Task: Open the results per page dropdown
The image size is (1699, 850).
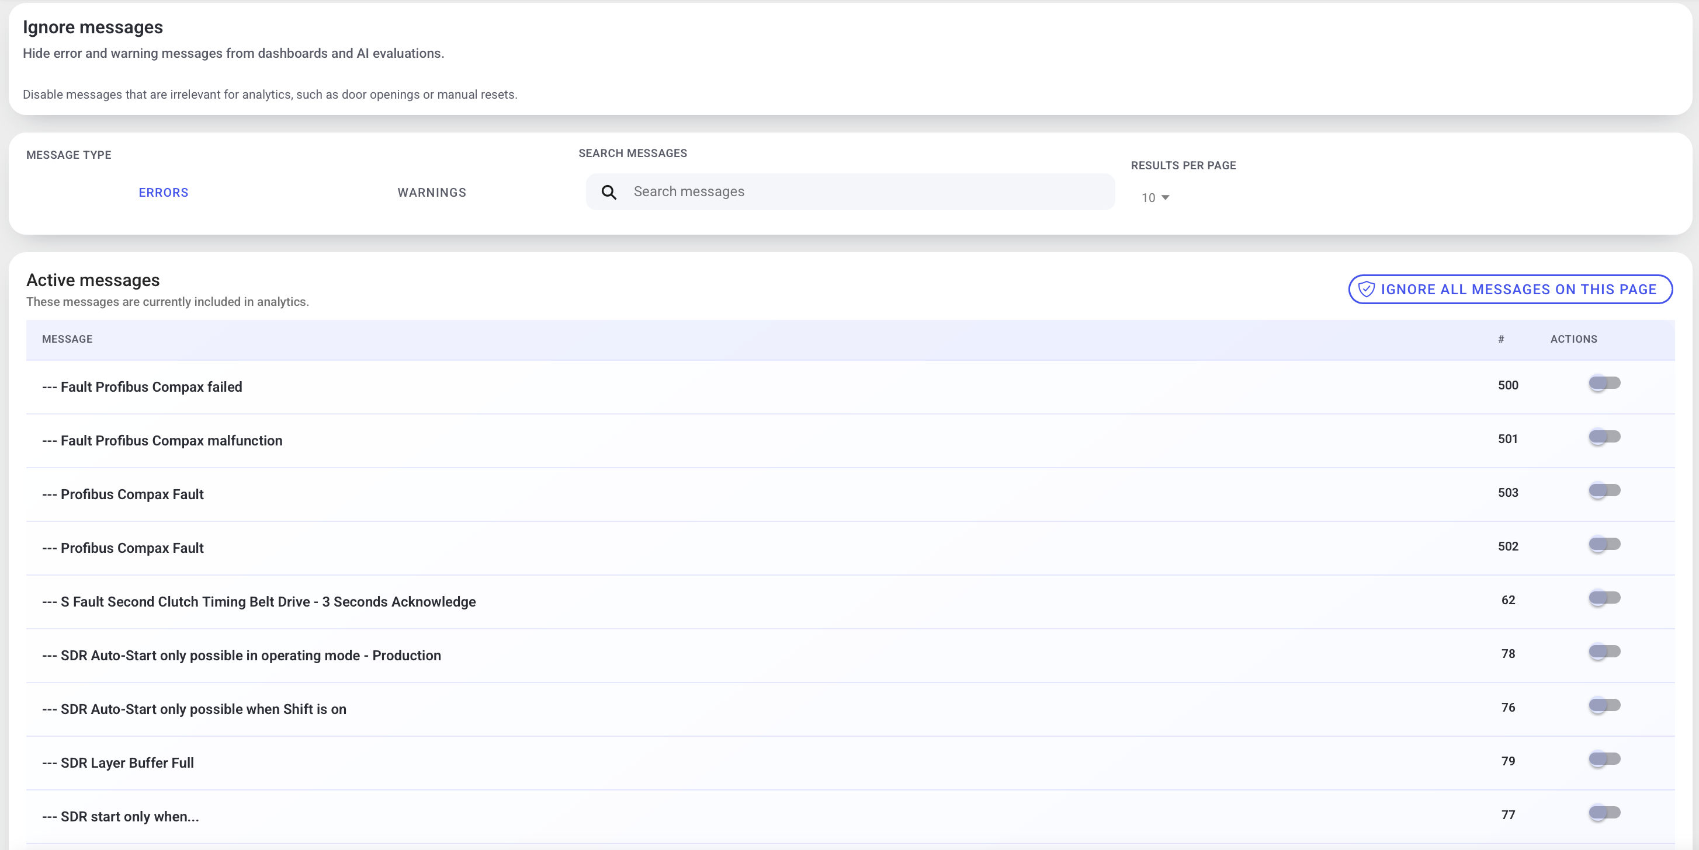Action: [1155, 198]
